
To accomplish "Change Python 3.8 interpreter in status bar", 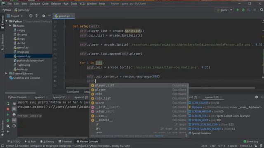I will click(x=246, y=146).
